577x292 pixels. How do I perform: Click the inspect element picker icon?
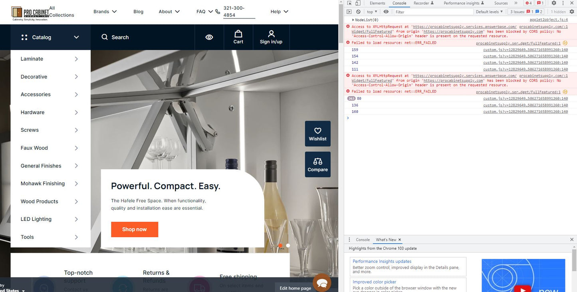click(x=349, y=3)
